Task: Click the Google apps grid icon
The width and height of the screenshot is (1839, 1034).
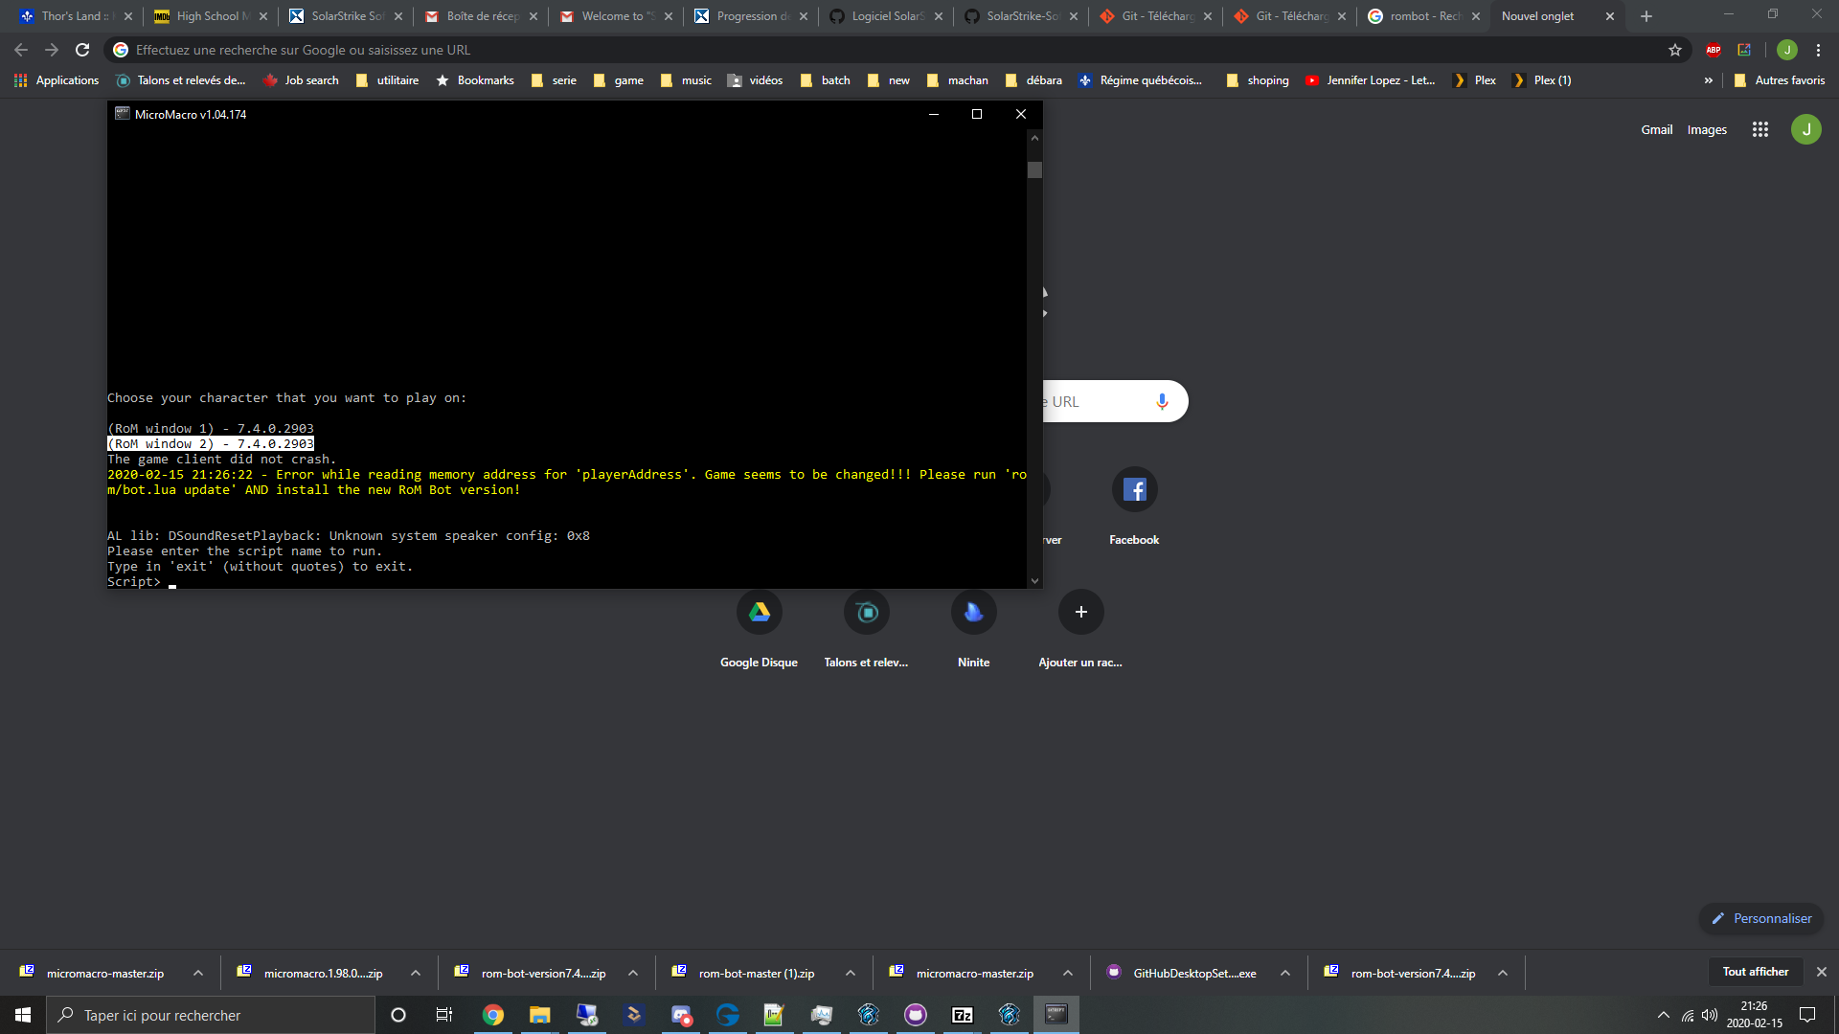Action: click(1760, 129)
